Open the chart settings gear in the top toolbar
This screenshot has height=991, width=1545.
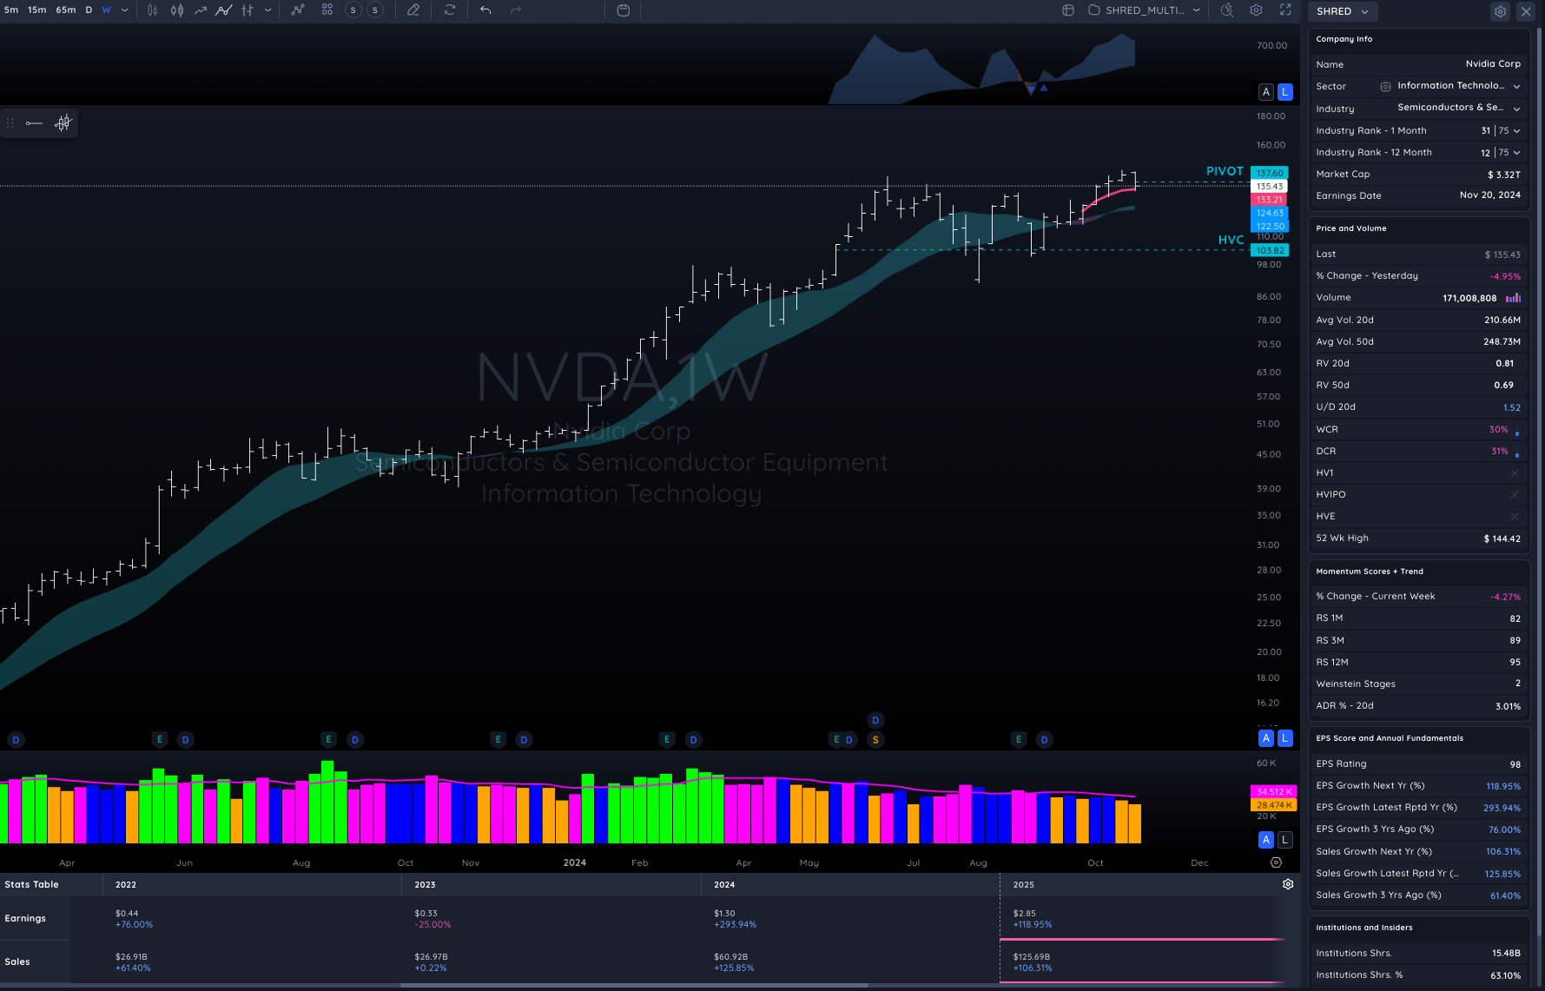[x=1257, y=10]
